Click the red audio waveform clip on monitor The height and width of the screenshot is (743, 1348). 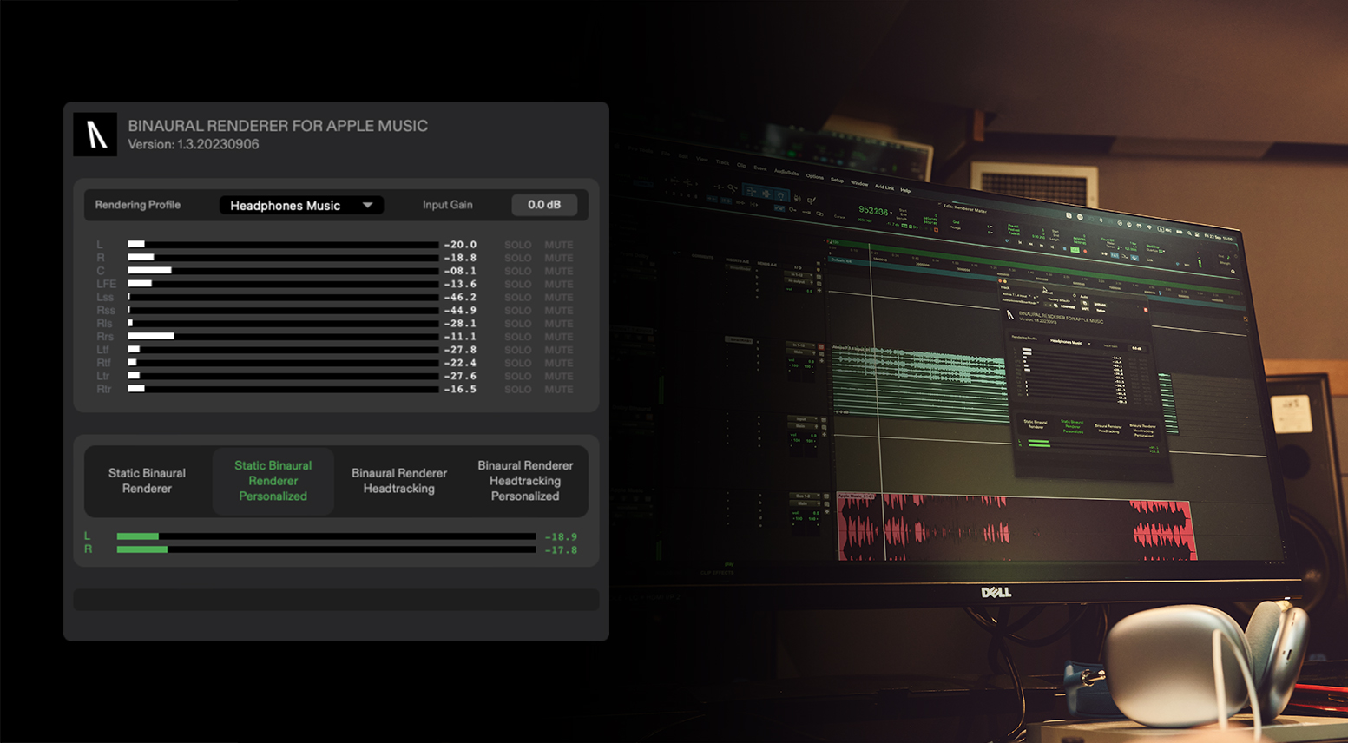tap(1016, 528)
